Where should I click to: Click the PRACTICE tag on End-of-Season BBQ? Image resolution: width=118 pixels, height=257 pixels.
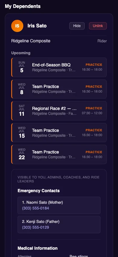pyautogui.click(x=94, y=65)
